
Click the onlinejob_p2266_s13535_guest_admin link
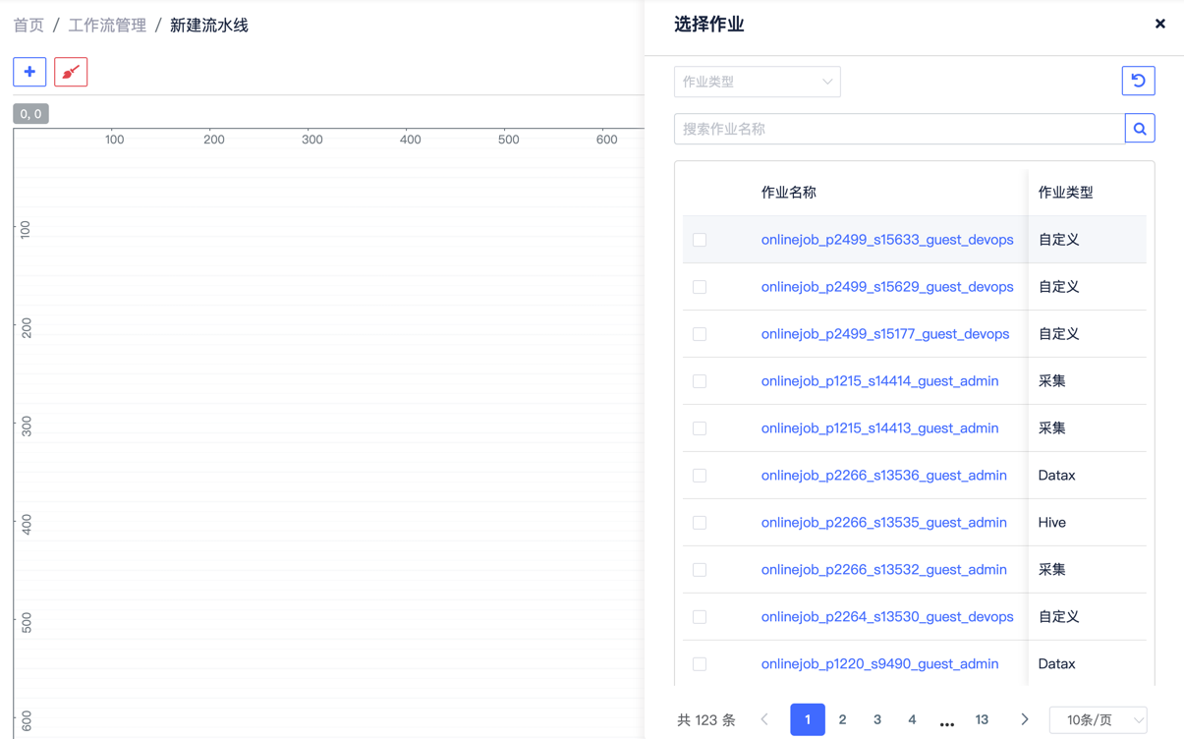(883, 523)
